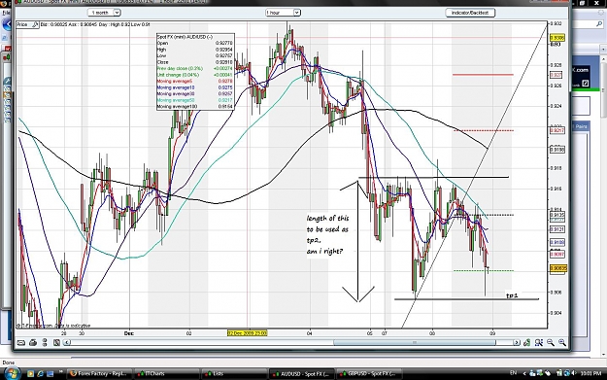Viewport: 607px width, 380px height.
Task: Click the print chart icon
Action: pos(33,342)
